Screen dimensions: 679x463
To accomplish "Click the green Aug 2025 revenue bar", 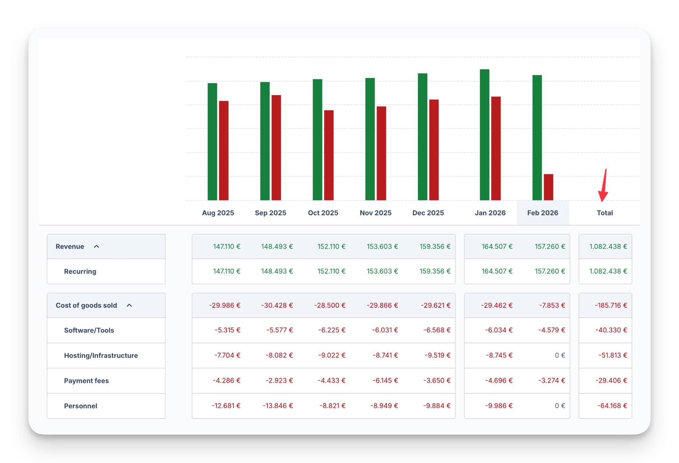I will [212, 142].
